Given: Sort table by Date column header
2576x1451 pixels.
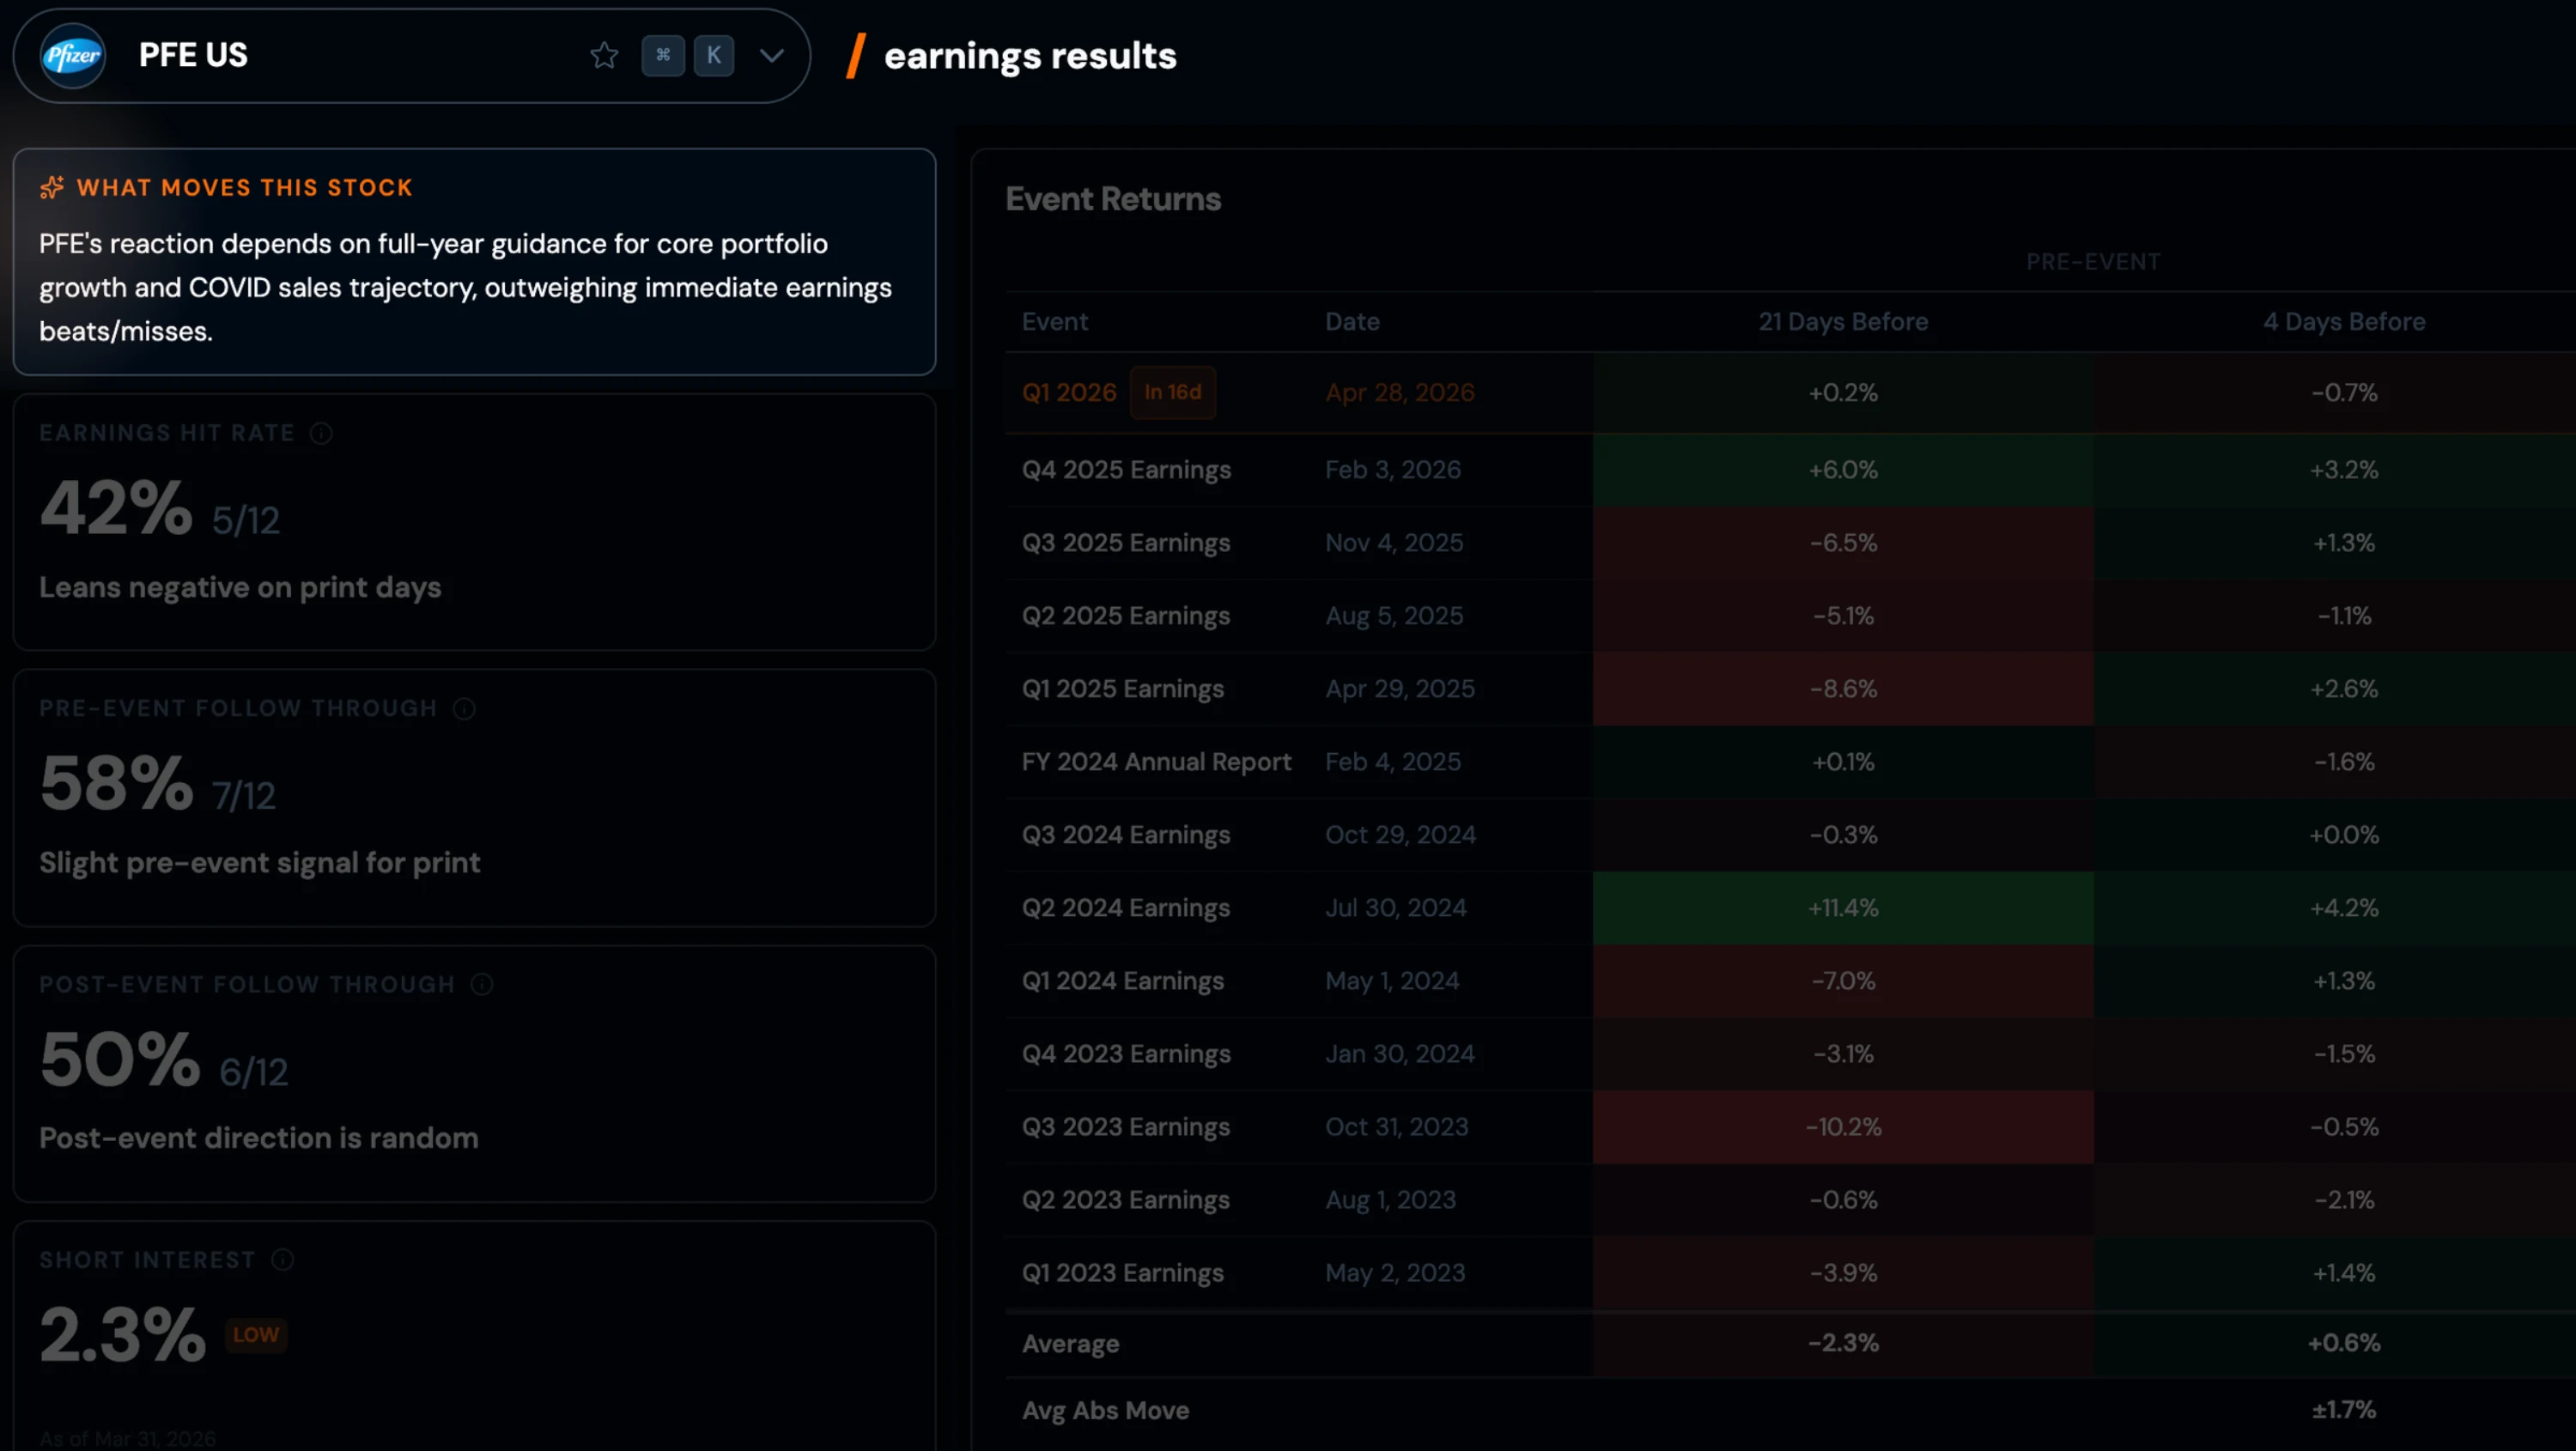Looking at the screenshot, I should 1352,322.
